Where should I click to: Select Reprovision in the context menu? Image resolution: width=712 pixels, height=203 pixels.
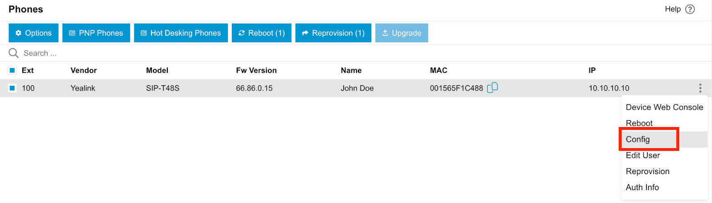647,171
